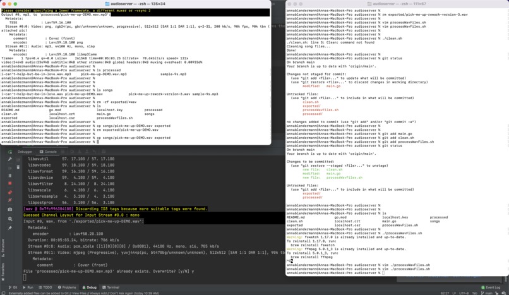Screen dimensions: 509x295
Task: Click 'git add clean.sh' in right terminal
Action: pos(398,138)
